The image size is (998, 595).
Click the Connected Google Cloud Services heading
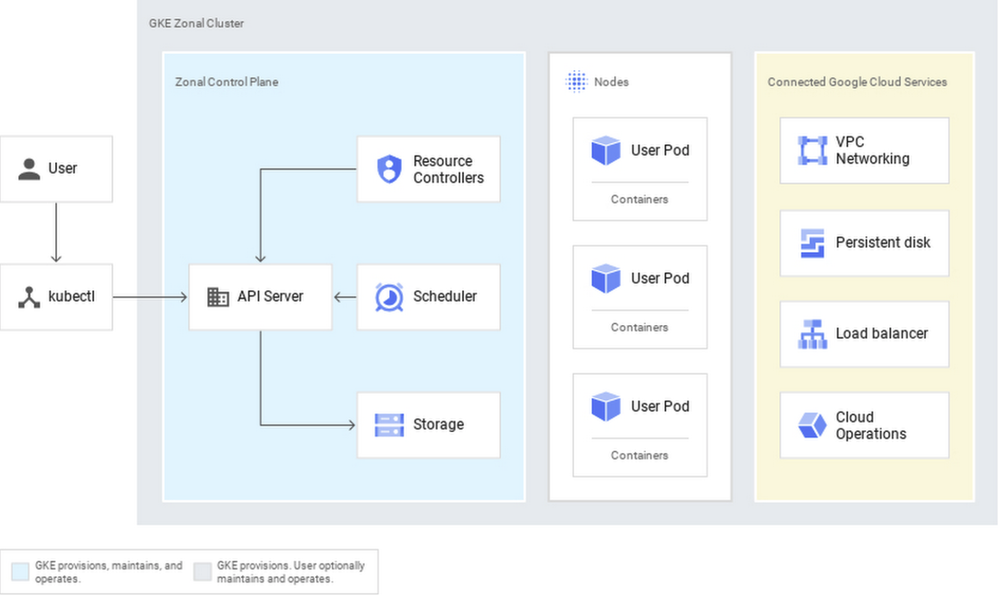(856, 82)
